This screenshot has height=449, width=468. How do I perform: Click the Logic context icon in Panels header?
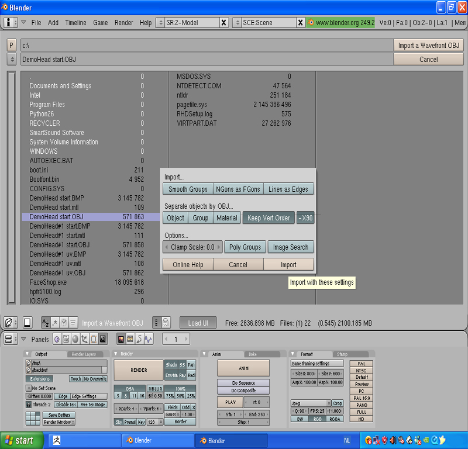57,339
